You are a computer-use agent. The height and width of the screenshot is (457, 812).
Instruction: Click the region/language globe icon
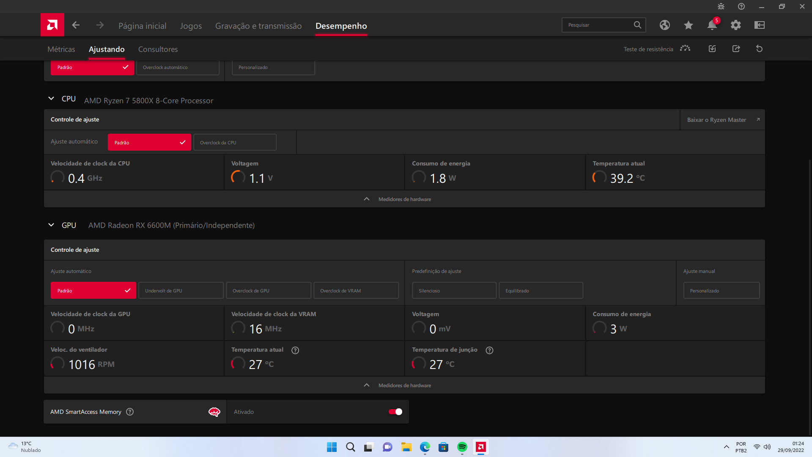[665, 25]
